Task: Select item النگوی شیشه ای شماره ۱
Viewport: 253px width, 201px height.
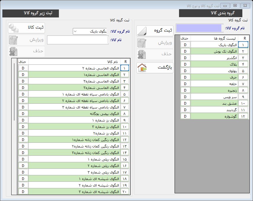Action: tap(74, 179)
